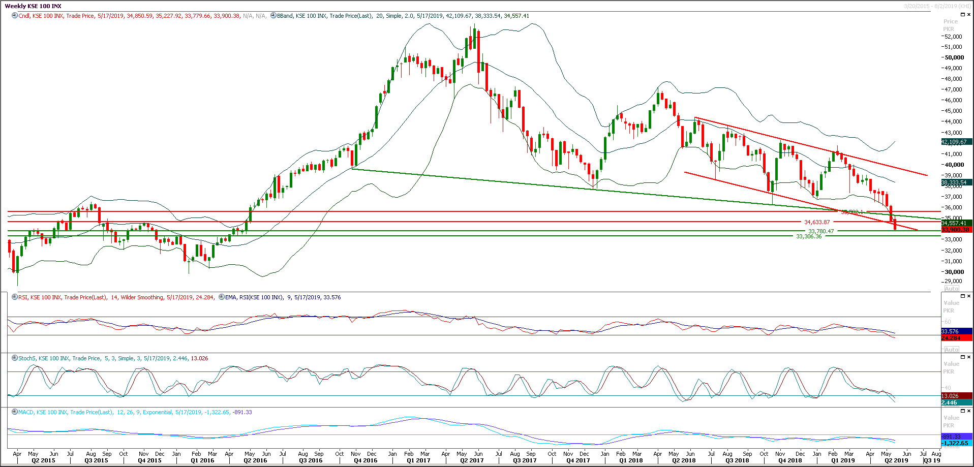Image resolution: width=974 pixels, height=467 pixels.
Task: Open the RSI legend clock icon
Action: pyautogui.click(x=14, y=297)
